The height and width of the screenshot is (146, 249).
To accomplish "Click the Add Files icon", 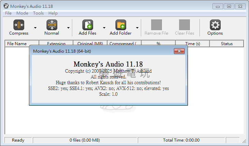I will [x=87, y=25].
